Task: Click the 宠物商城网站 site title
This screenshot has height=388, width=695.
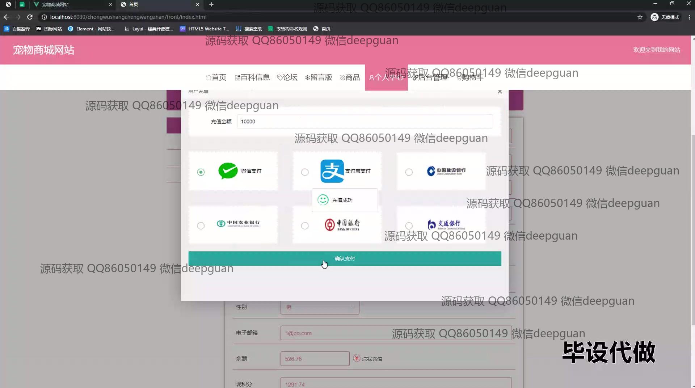Action: [43, 50]
